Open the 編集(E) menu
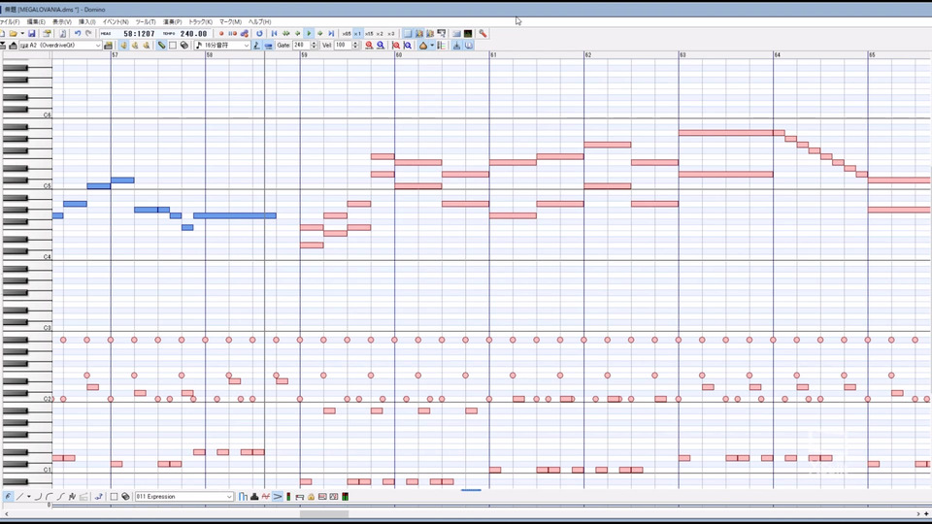932x524 pixels. pyautogui.click(x=36, y=22)
